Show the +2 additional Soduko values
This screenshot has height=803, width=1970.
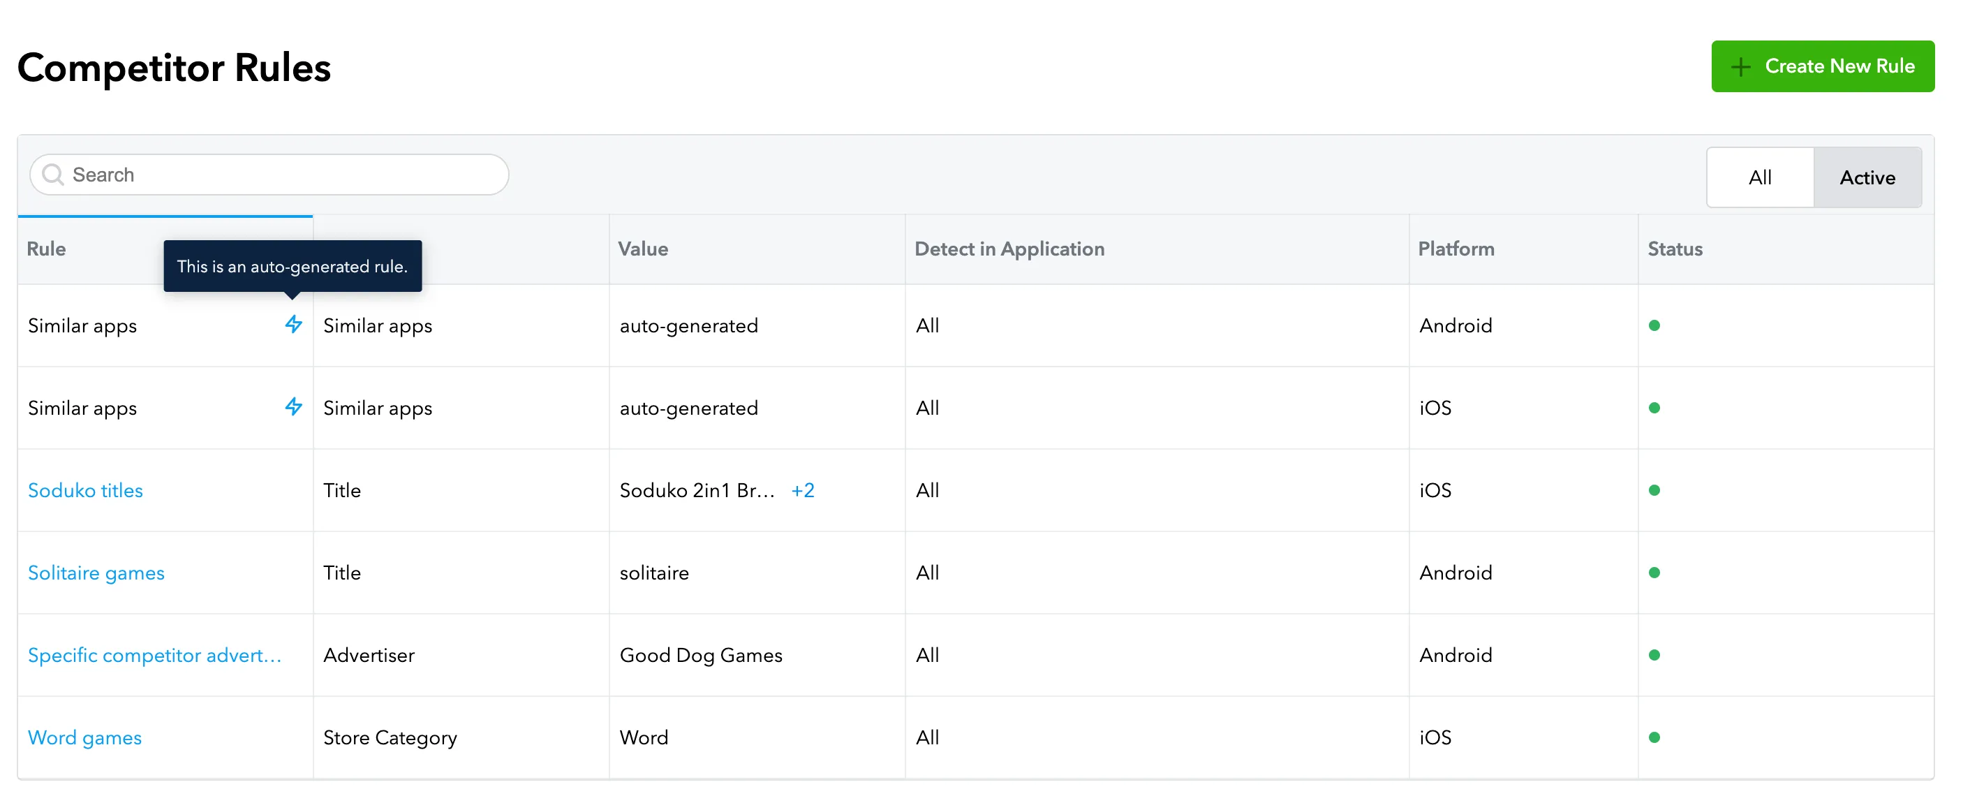pos(802,490)
